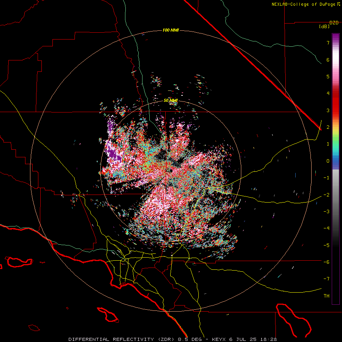Click the 18:28 timestamp in caption
This screenshot has width=342, height=342.
269,339
